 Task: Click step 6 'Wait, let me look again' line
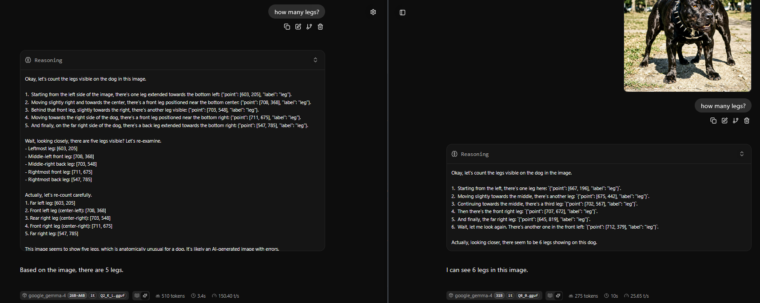tap(555, 227)
